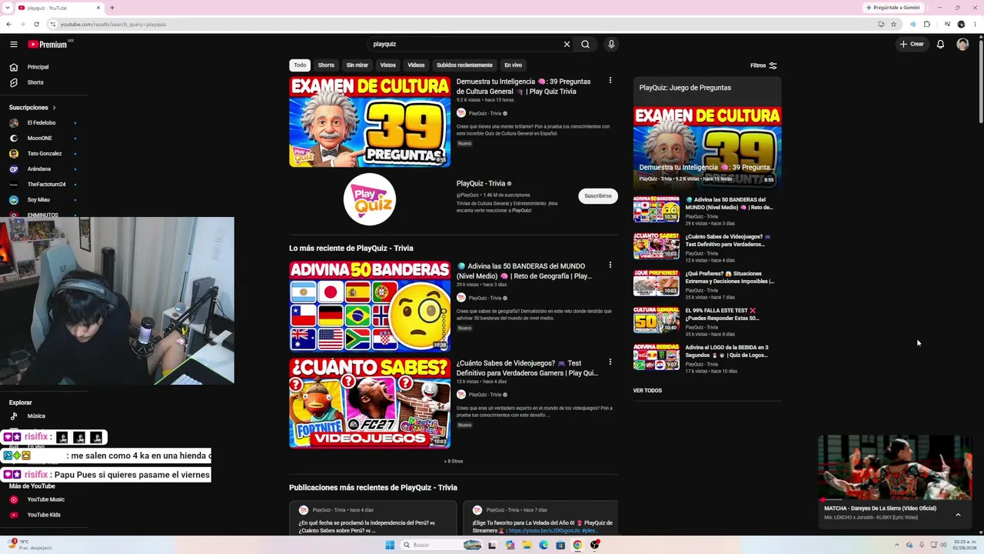Open Chrome from the taskbar
This screenshot has width=984, height=554.
click(577, 546)
